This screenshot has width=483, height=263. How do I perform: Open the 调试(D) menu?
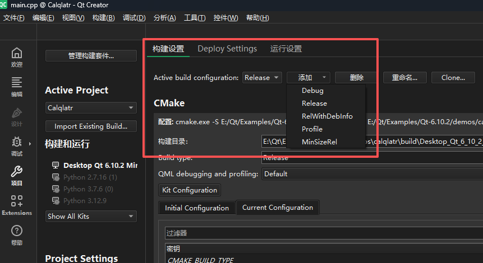134,18
